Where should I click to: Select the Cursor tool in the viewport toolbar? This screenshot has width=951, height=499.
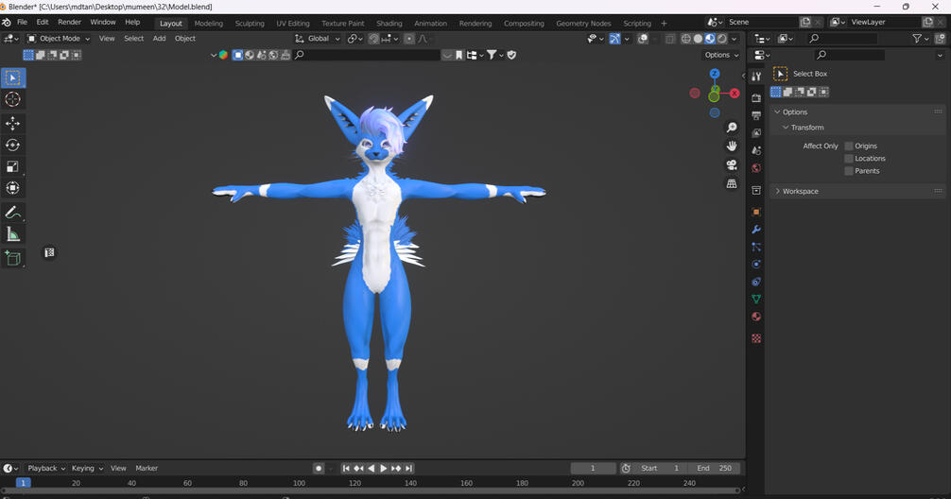[x=12, y=99]
